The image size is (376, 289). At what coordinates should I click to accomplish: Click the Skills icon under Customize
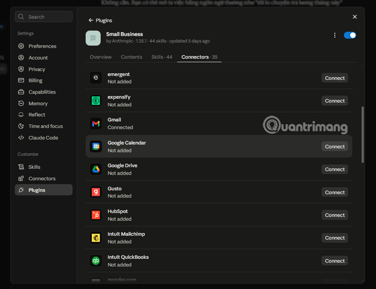point(21,167)
